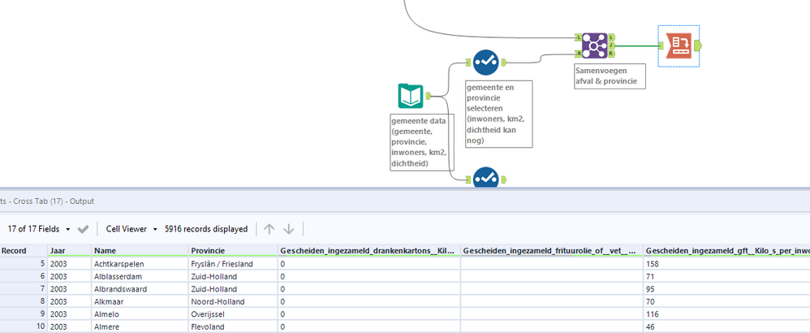
Task: Select record row number 10
Action: [24, 326]
